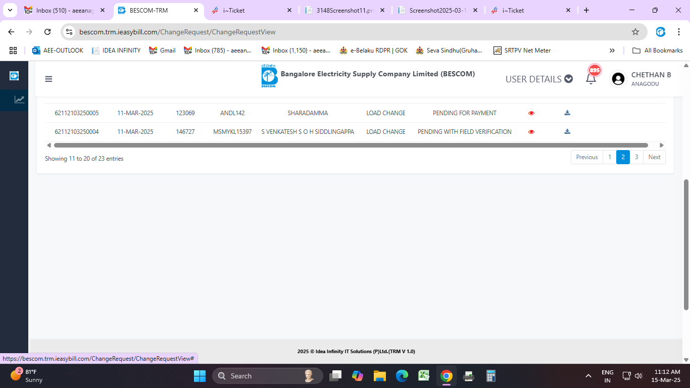Show hidden system tray icons
690x388 pixels.
tap(588, 376)
